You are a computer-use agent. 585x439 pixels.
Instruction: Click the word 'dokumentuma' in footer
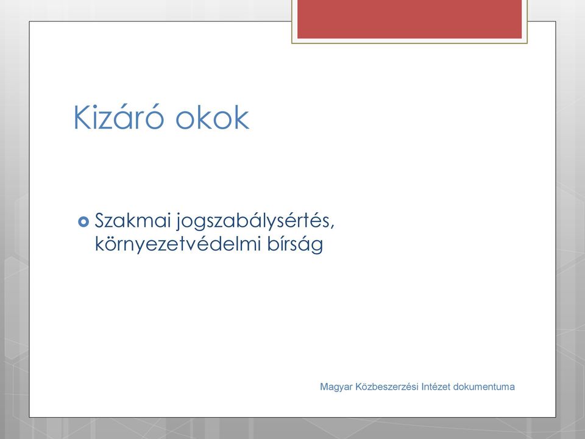tap(484, 387)
